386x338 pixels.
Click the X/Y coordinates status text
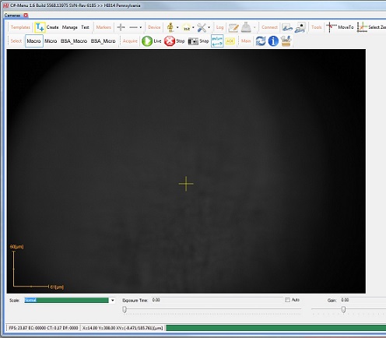point(122,328)
